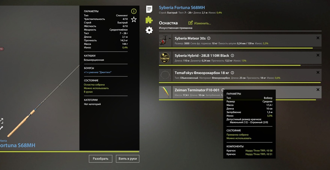
Task: Click the Syberia Meteor 30s item name
Action: [190, 38]
